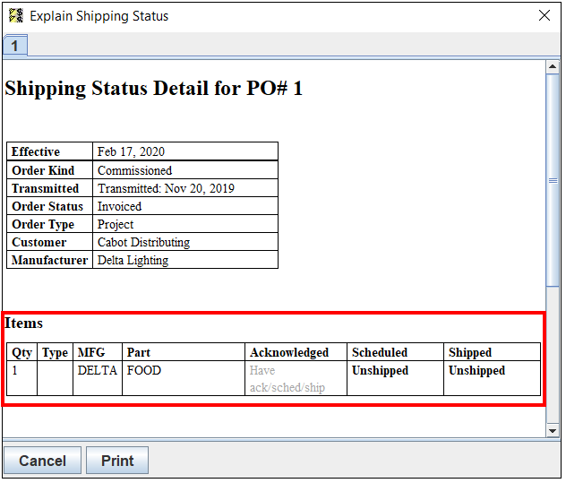This screenshot has height=483, width=566.
Task: Click the Project value
Action: pos(116,224)
